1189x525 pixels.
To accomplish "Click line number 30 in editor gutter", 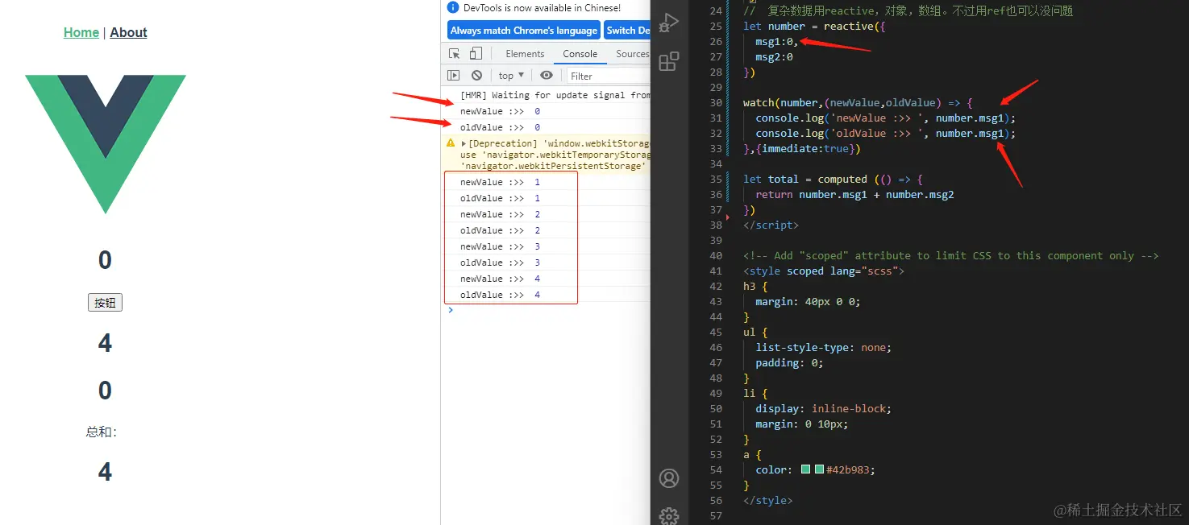I will 717,103.
